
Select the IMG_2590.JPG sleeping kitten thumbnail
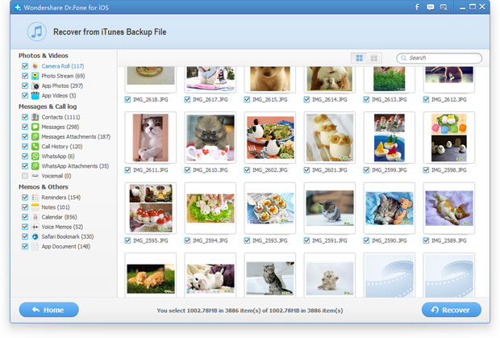click(x=390, y=208)
